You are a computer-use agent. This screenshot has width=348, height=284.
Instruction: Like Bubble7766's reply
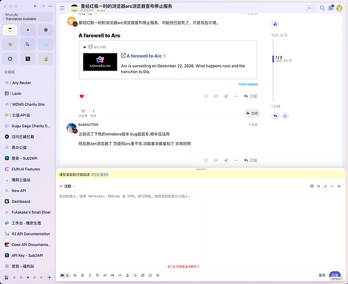pyautogui.click(x=206, y=160)
